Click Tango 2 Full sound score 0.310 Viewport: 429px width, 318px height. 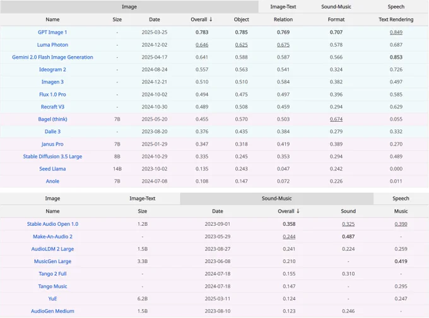(348, 274)
